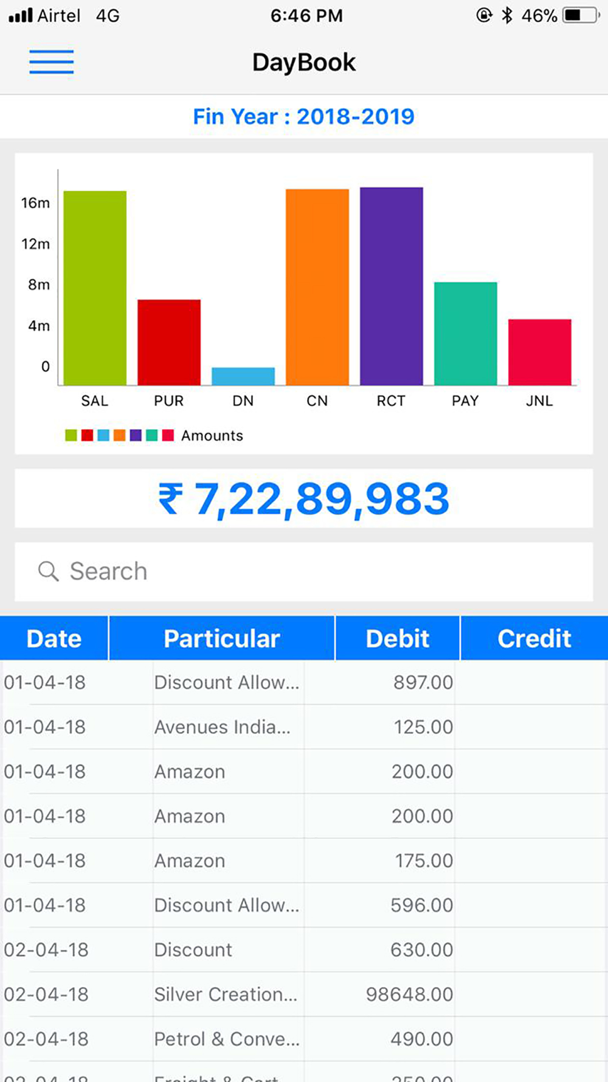This screenshot has height=1082, width=608.
Task: Tap the Bluetooth status icon
Action: tap(506, 15)
